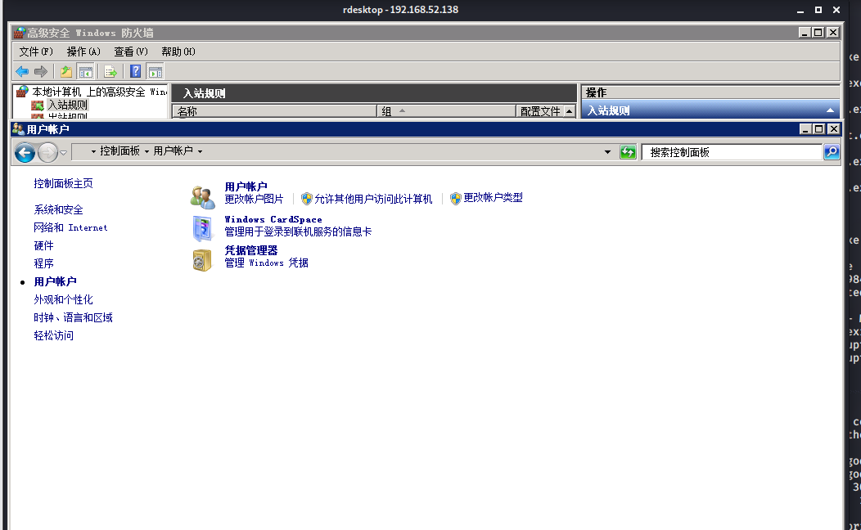This screenshot has width=861, height=530.
Task: Click Export List icon in firewall toolbar
Action: pyautogui.click(x=110, y=71)
